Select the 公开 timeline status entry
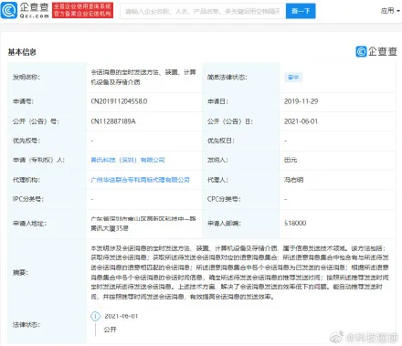 (110, 330)
